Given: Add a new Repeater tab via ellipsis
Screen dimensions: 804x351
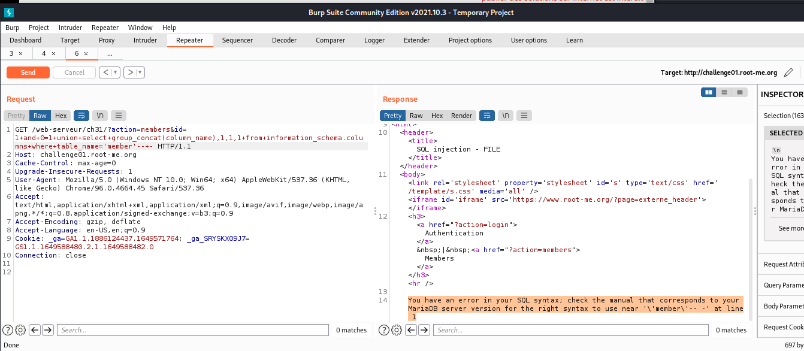Looking at the screenshot, I should tap(110, 54).
